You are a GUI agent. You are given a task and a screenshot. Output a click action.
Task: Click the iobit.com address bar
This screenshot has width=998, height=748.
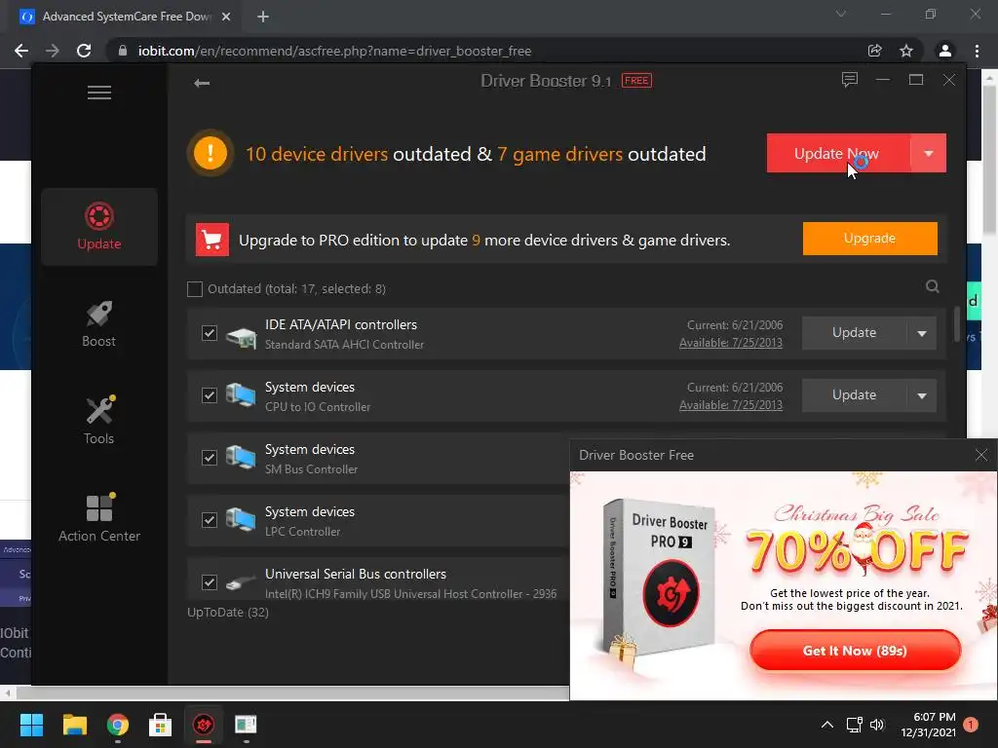pyautogui.click(x=483, y=51)
